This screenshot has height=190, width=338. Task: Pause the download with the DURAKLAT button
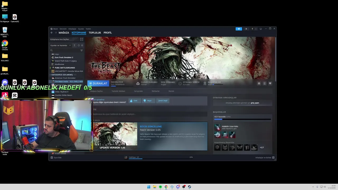[98, 83]
